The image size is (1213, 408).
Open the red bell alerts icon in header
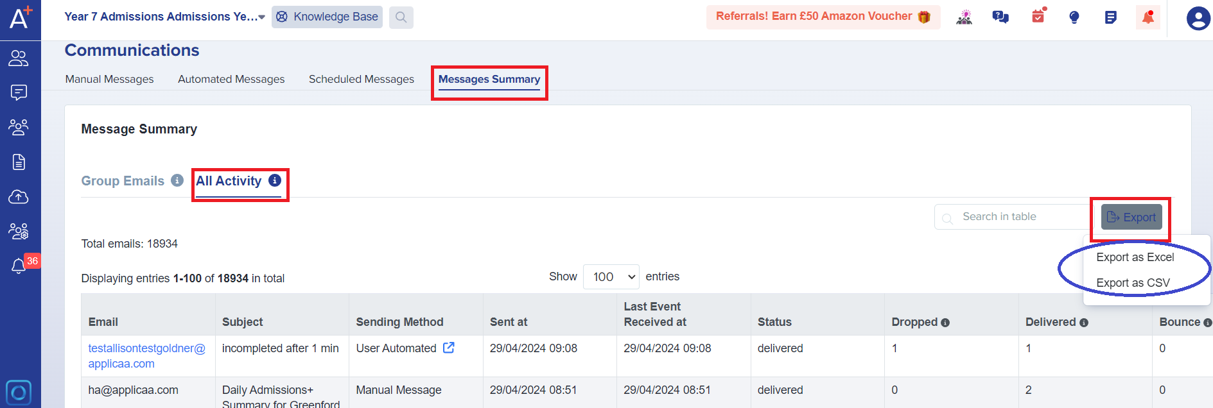pyautogui.click(x=1148, y=17)
